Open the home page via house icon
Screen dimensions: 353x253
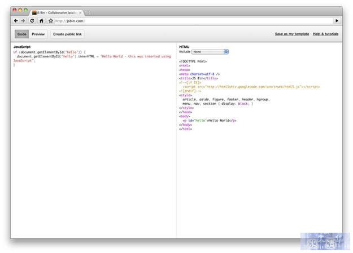(x=41, y=21)
